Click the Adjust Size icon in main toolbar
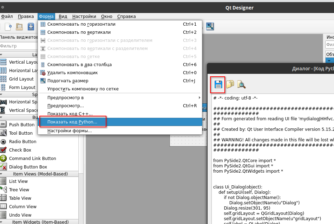Viewport: 334px width, 224px height. pos(210,26)
